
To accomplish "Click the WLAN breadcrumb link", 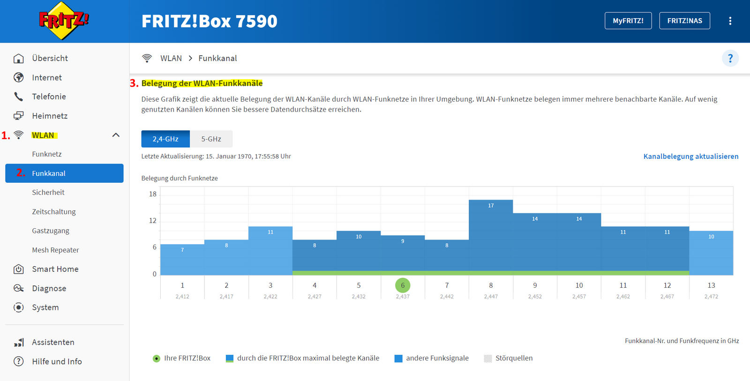I will point(171,58).
